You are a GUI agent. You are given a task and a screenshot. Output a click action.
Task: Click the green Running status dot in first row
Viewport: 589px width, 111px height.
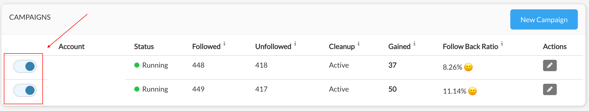coord(137,65)
